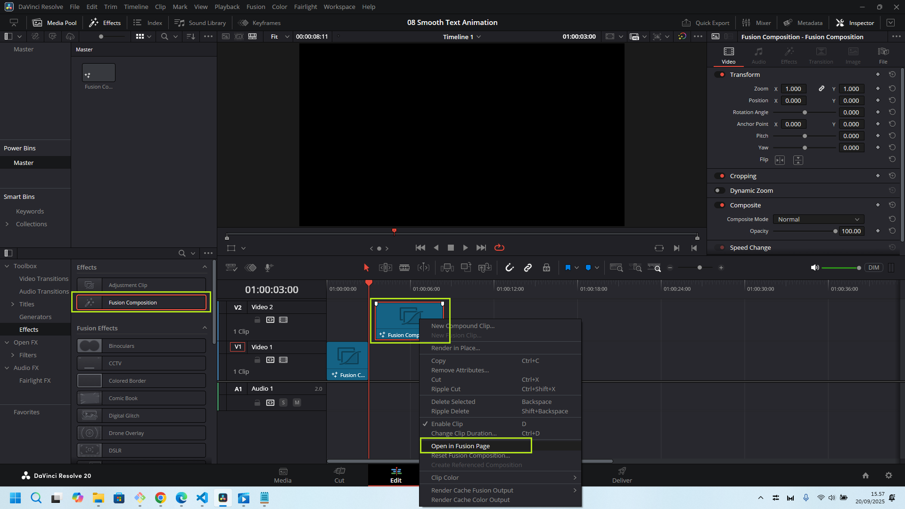Toggle the Dynamic Zoom enable switch
This screenshot has width=905, height=509.
point(719,191)
